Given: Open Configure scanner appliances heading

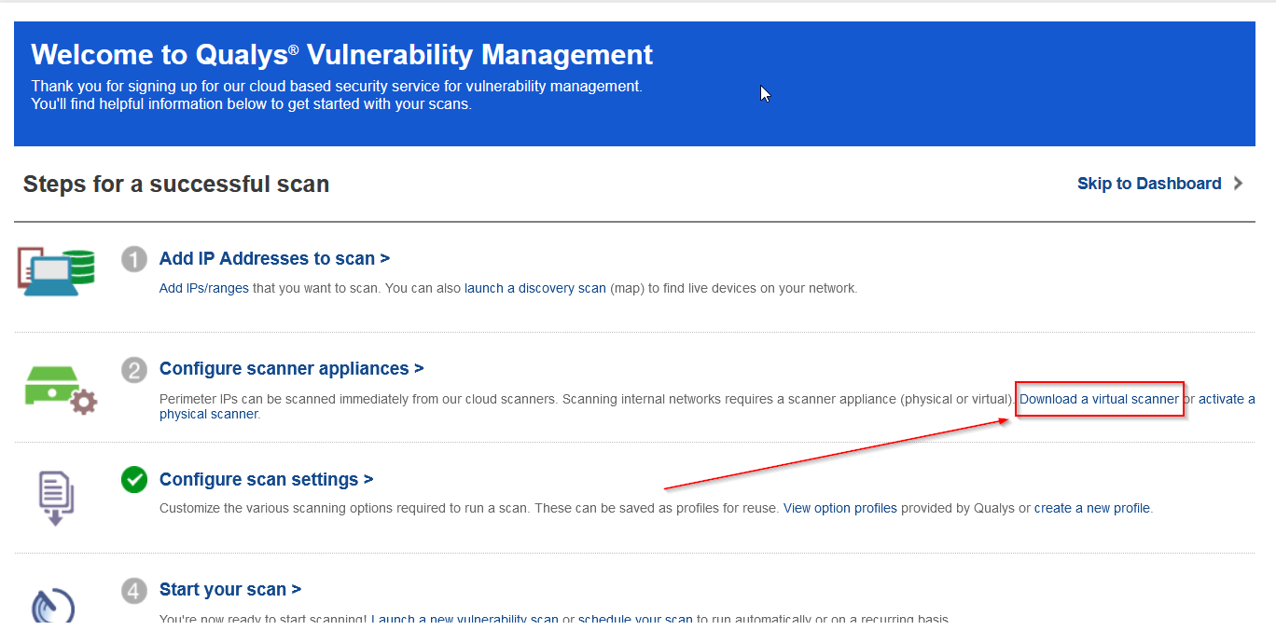Looking at the screenshot, I should pyautogui.click(x=291, y=368).
